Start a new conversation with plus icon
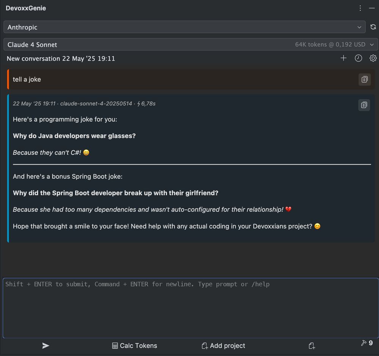This screenshot has width=379, height=356. 343,58
